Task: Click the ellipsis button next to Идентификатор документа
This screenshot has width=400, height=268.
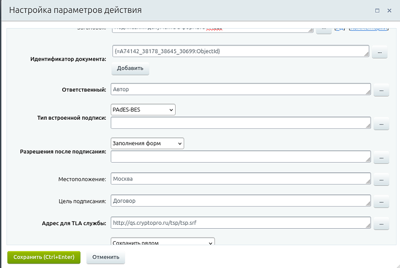Action: (379, 53)
